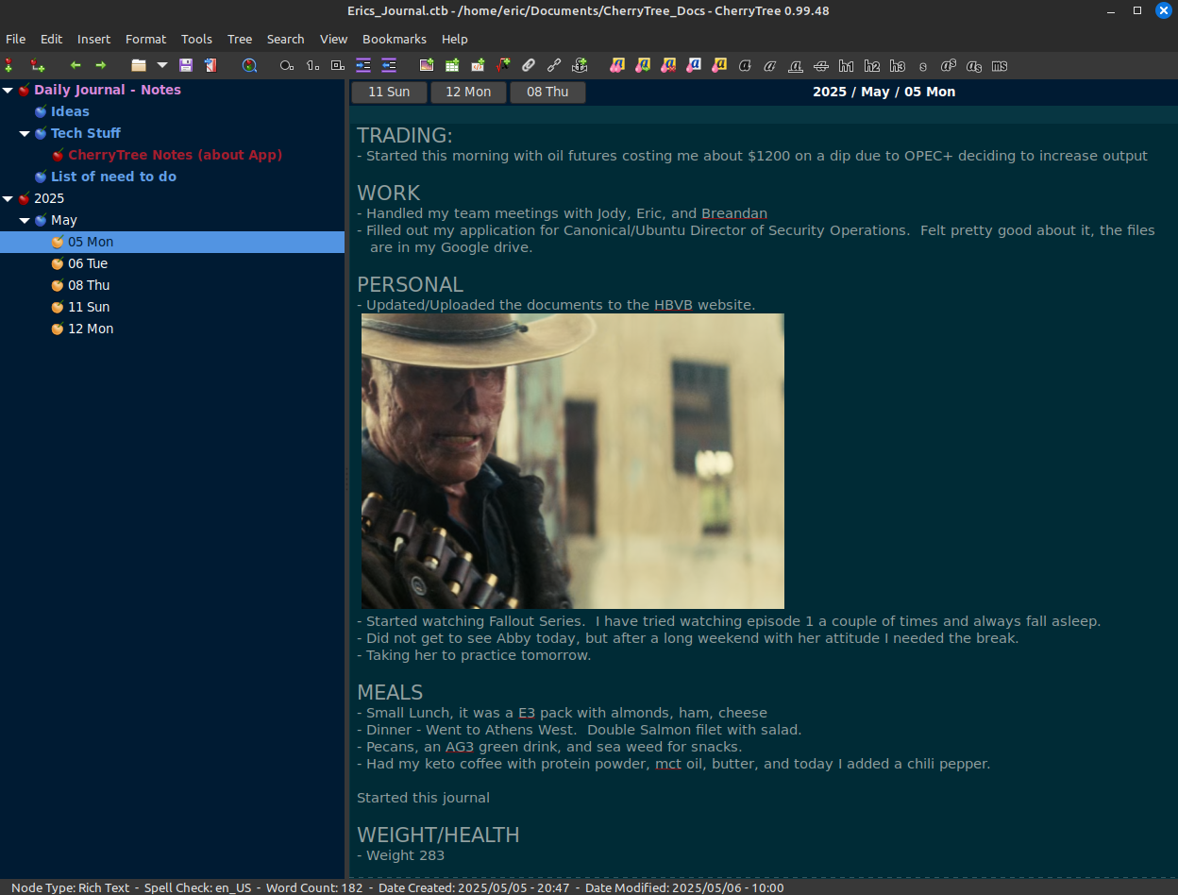
Task: Toggle heading 2 (h2) formatting
Action: [x=872, y=65]
